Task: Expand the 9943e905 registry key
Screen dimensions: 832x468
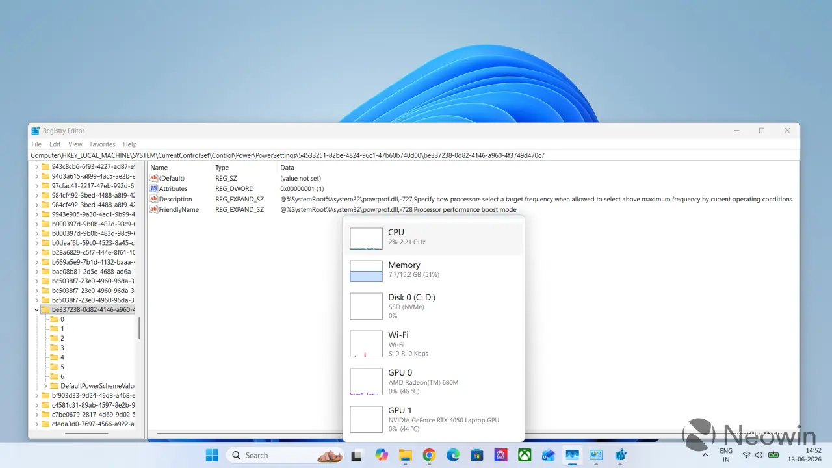Action: (37, 214)
